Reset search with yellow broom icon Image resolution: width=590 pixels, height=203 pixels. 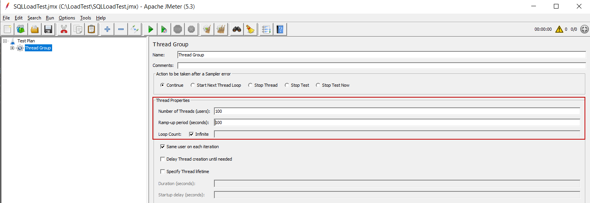pos(250,29)
